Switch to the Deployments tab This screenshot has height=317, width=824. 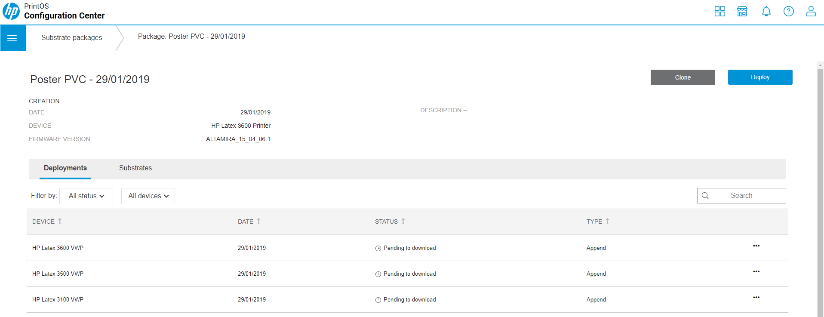click(x=65, y=168)
